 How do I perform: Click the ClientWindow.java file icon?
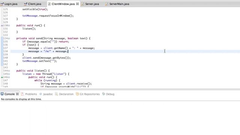pyautogui.click(x=49, y=4)
